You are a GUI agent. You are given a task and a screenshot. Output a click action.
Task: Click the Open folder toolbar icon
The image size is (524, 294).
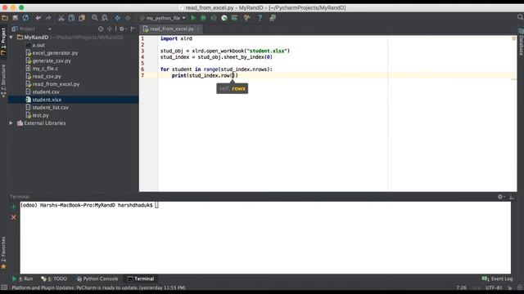tap(5, 18)
